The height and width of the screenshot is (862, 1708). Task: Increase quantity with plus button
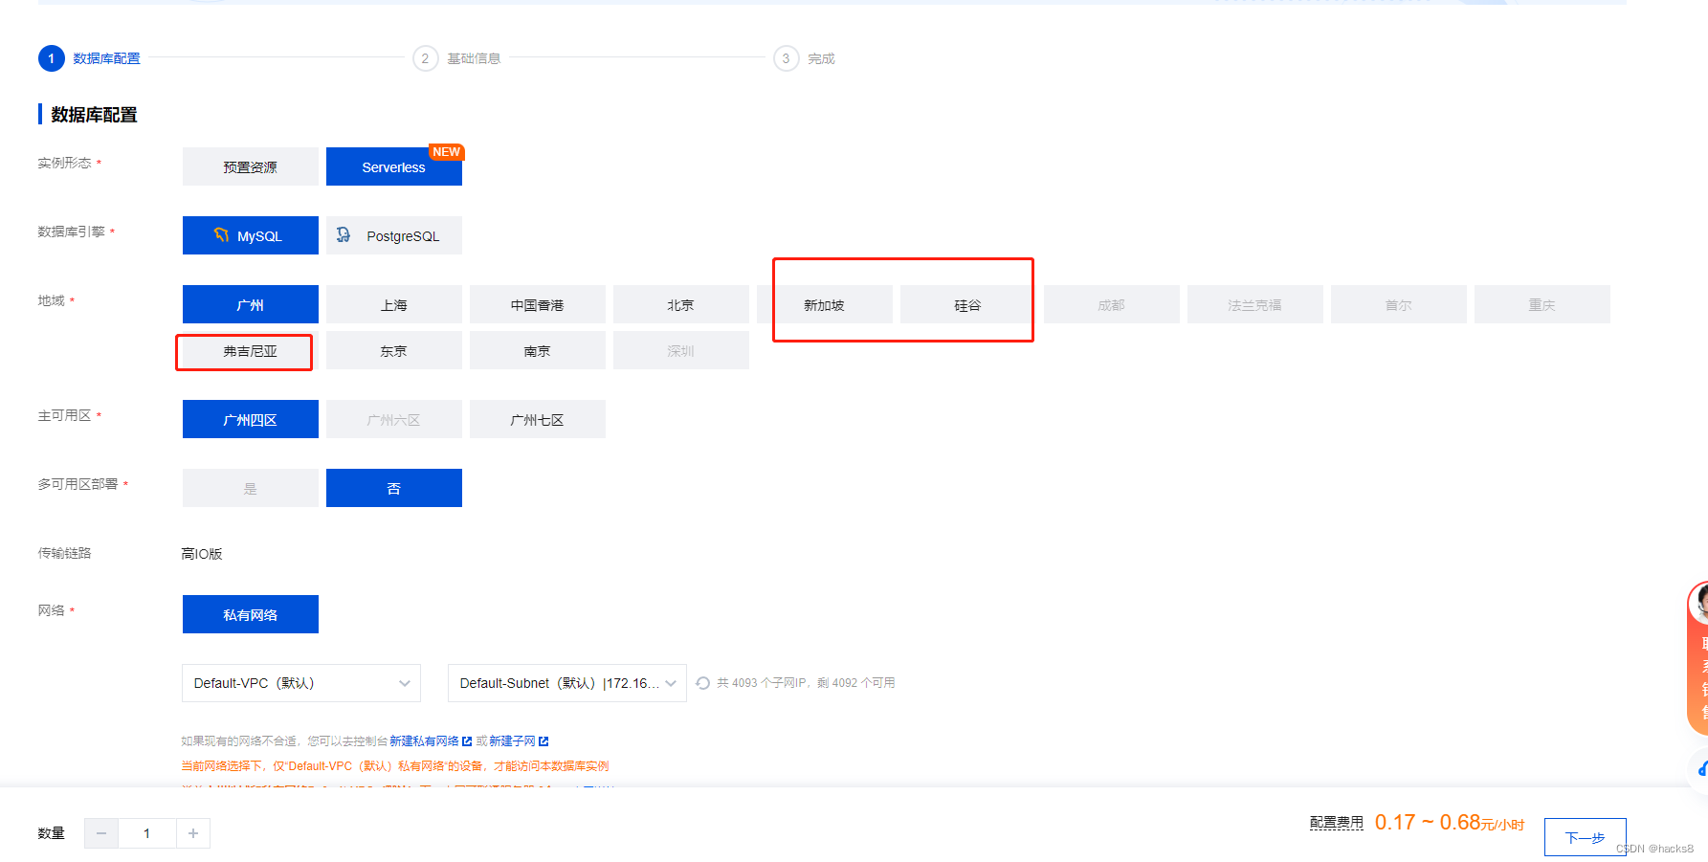(x=193, y=833)
